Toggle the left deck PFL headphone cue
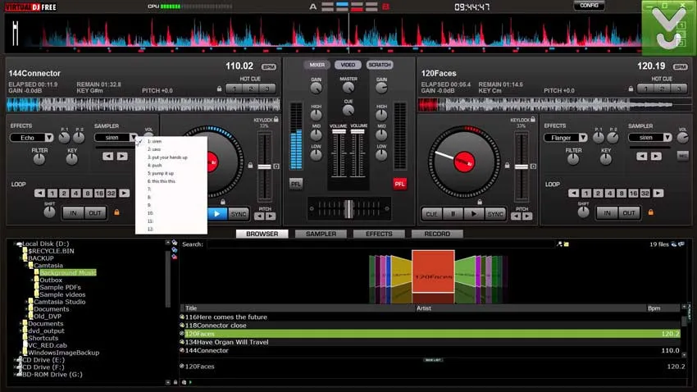The width and height of the screenshot is (697, 392). (295, 184)
